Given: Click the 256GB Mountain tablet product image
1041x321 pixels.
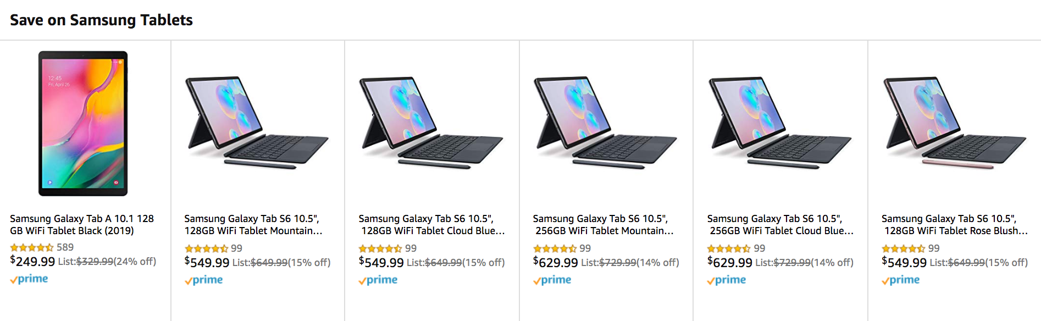Looking at the screenshot, I should click(x=605, y=122).
